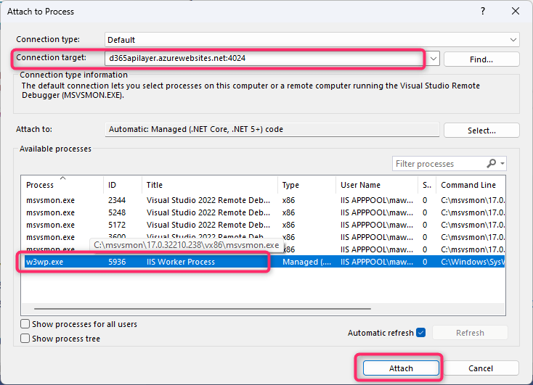Viewport: 533px width, 385px height.
Task: Open the Connection type dropdown
Action: coord(513,40)
